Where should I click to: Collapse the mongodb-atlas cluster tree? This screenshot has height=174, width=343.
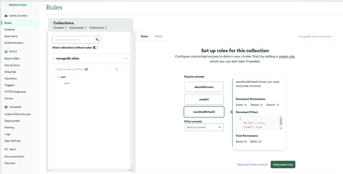(x=54, y=59)
